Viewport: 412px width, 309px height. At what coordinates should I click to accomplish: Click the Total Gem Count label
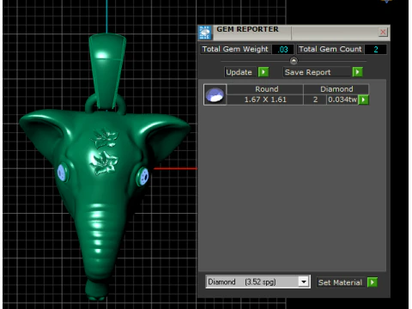click(330, 49)
